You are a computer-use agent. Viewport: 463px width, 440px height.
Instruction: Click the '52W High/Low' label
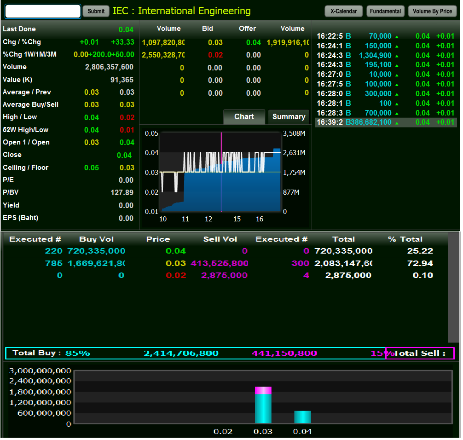[25, 130]
